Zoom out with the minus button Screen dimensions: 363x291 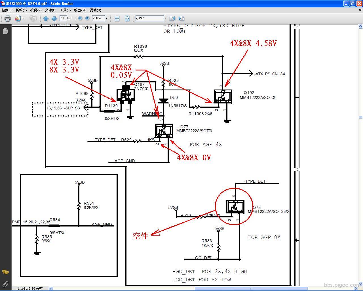(x=80, y=18)
